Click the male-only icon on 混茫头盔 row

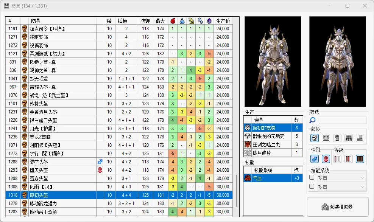tap(100, 162)
